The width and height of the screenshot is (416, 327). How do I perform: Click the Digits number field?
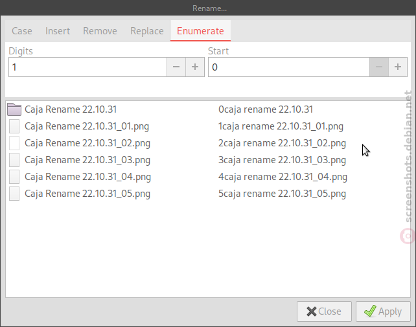tap(87, 67)
